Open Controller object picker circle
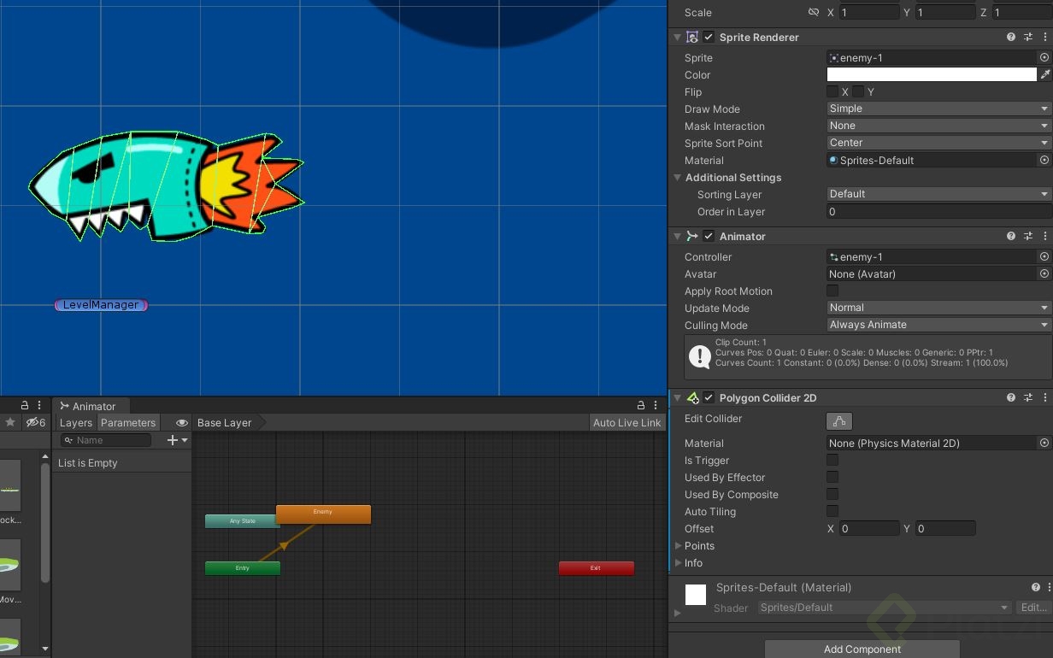The image size is (1053, 658). click(1044, 256)
